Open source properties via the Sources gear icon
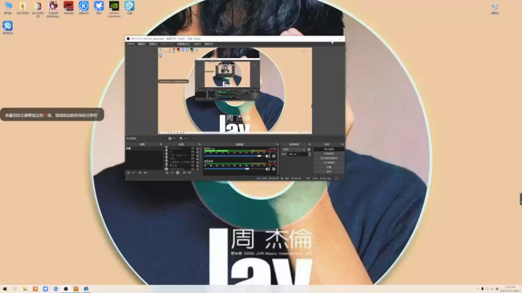This screenshot has height=293, width=522. point(177,173)
